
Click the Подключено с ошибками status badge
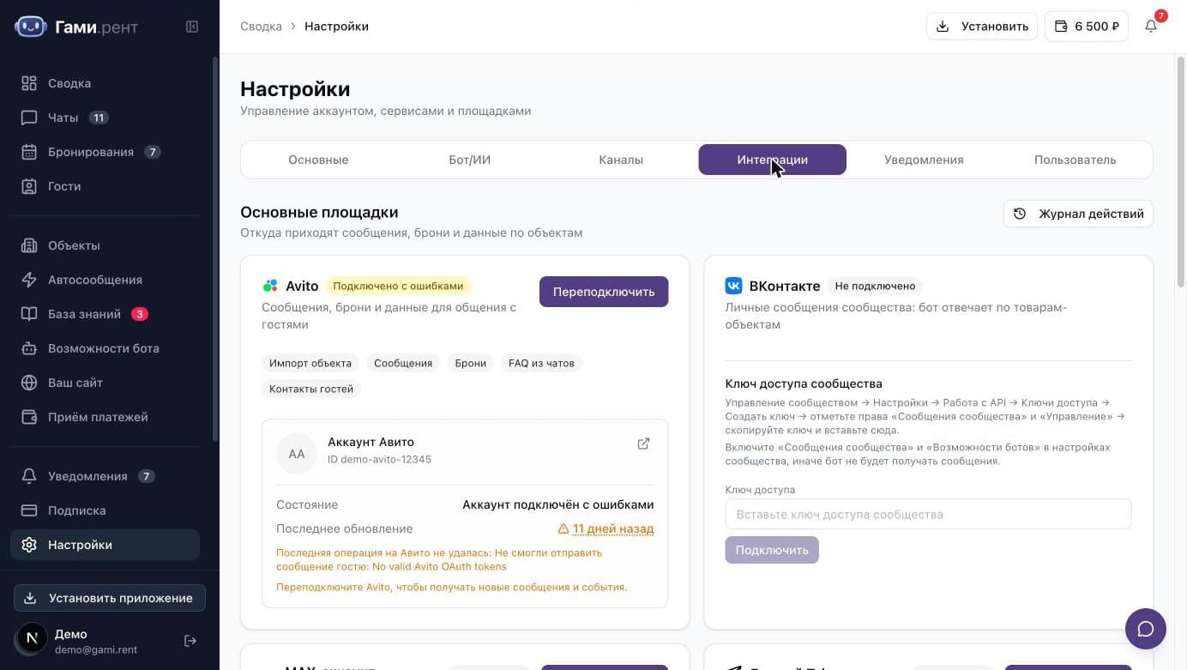coord(398,287)
